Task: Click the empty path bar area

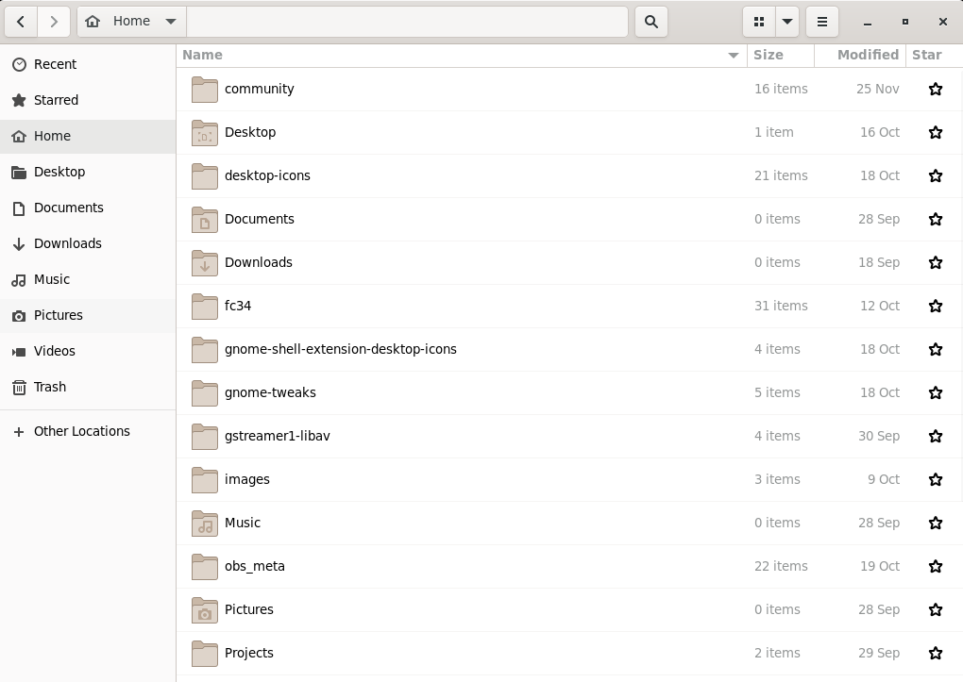Action: 406,22
